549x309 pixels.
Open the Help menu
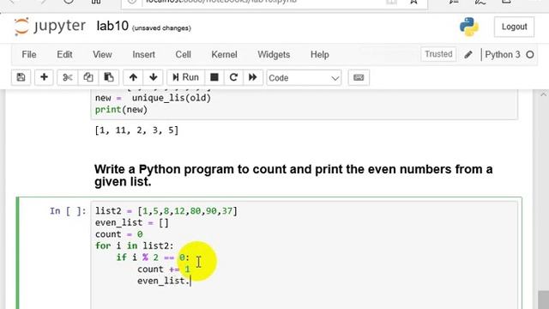pos(320,55)
